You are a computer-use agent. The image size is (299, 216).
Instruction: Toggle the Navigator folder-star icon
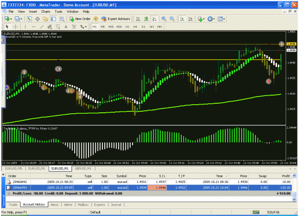tap(45, 19)
